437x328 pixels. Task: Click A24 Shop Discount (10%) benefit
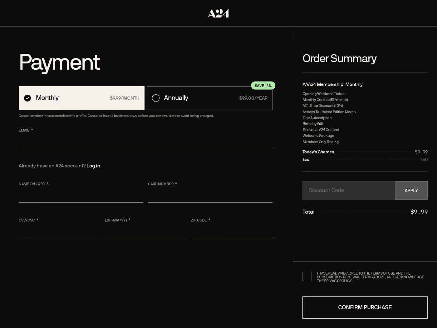tap(322, 106)
